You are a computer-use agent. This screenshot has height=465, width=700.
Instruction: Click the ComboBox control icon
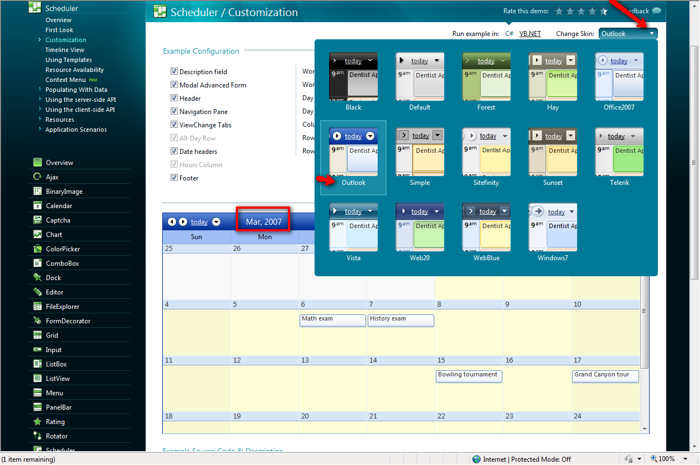(x=38, y=263)
